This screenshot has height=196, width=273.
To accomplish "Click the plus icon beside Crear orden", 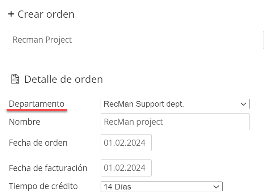I will (11, 14).
